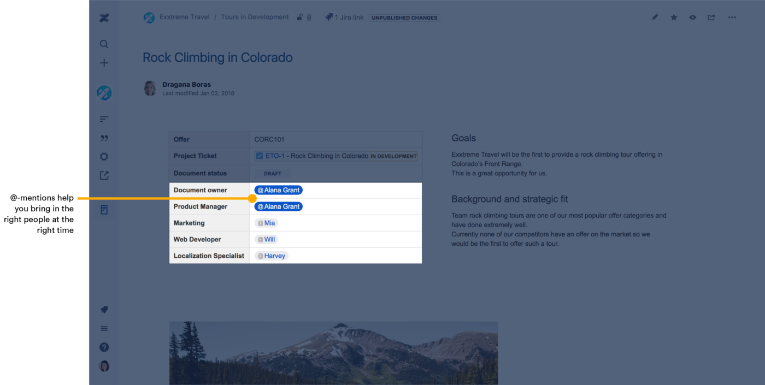Open author name Dragana Boras

tap(186, 85)
